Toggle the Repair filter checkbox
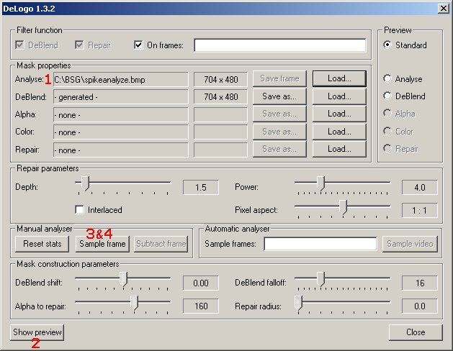The image size is (453, 351). coord(79,45)
